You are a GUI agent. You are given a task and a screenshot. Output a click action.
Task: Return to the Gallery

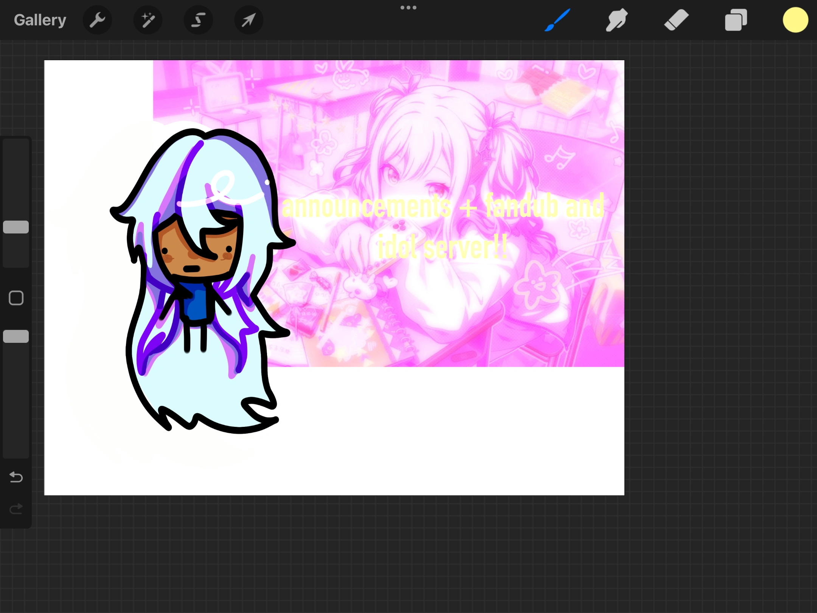pos(40,20)
